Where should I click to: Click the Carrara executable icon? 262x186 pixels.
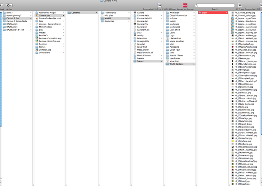pos(135,13)
